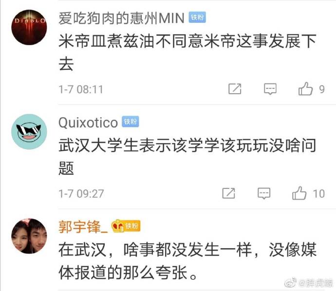Reply to Quixotico's comment
The width and height of the screenshot is (336, 291).
point(264,193)
